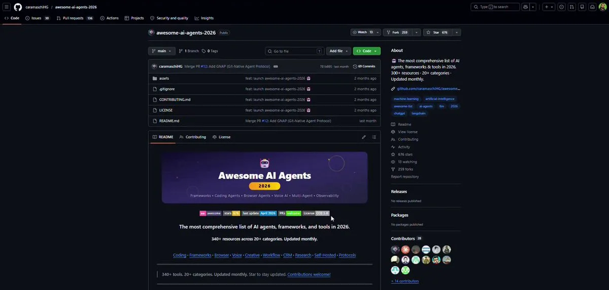Viewport: 609px width, 290px height.
Task: Select the README file tab
Action: (163, 137)
